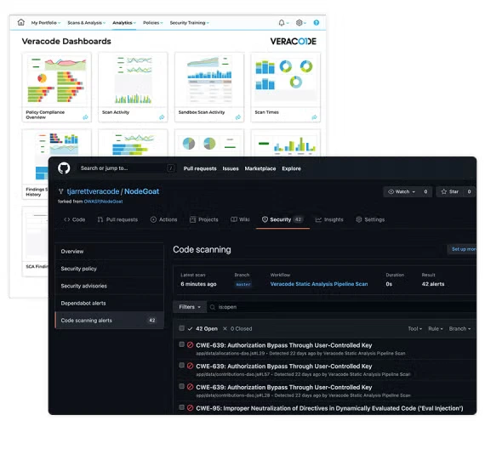This screenshot has width=485, height=449.
Task: Check the second CWE-639 alert checkbox
Action: [181, 365]
